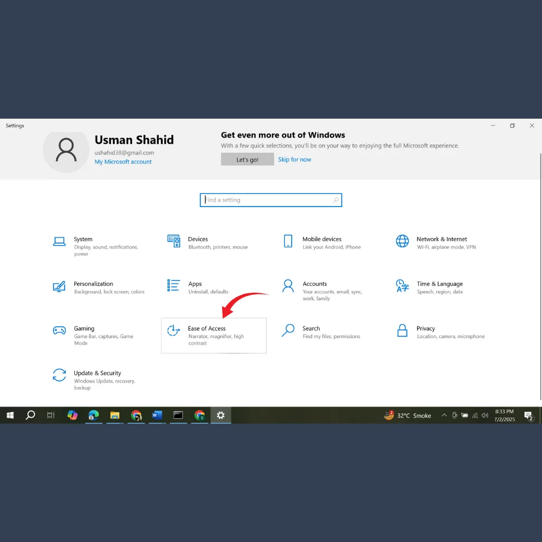
Task: Open the notification action center
Action: [x=529, y=416]
